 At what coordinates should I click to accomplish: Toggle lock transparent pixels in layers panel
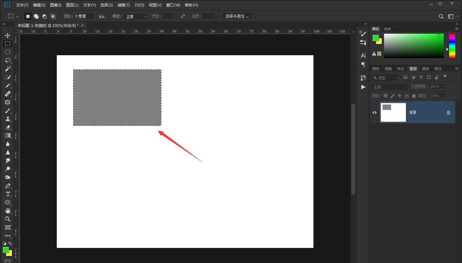click(385, 96)
